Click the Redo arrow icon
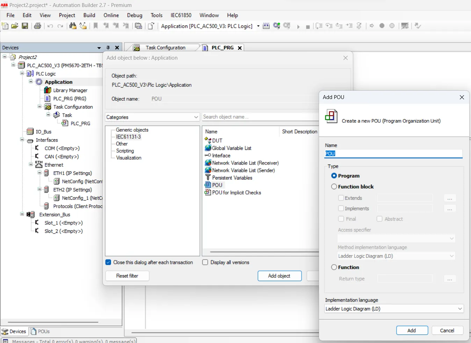Viewport: 471px width, 343px height. (x=60, y=26)
